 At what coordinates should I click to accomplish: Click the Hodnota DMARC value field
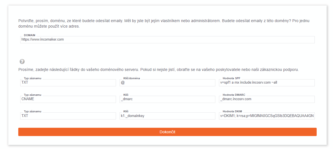click(267, 99)
